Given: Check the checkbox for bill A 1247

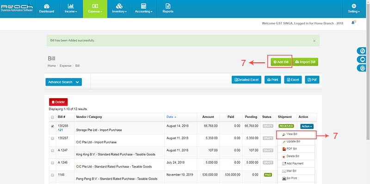Looking at the screenshot, I should point(52,151).
